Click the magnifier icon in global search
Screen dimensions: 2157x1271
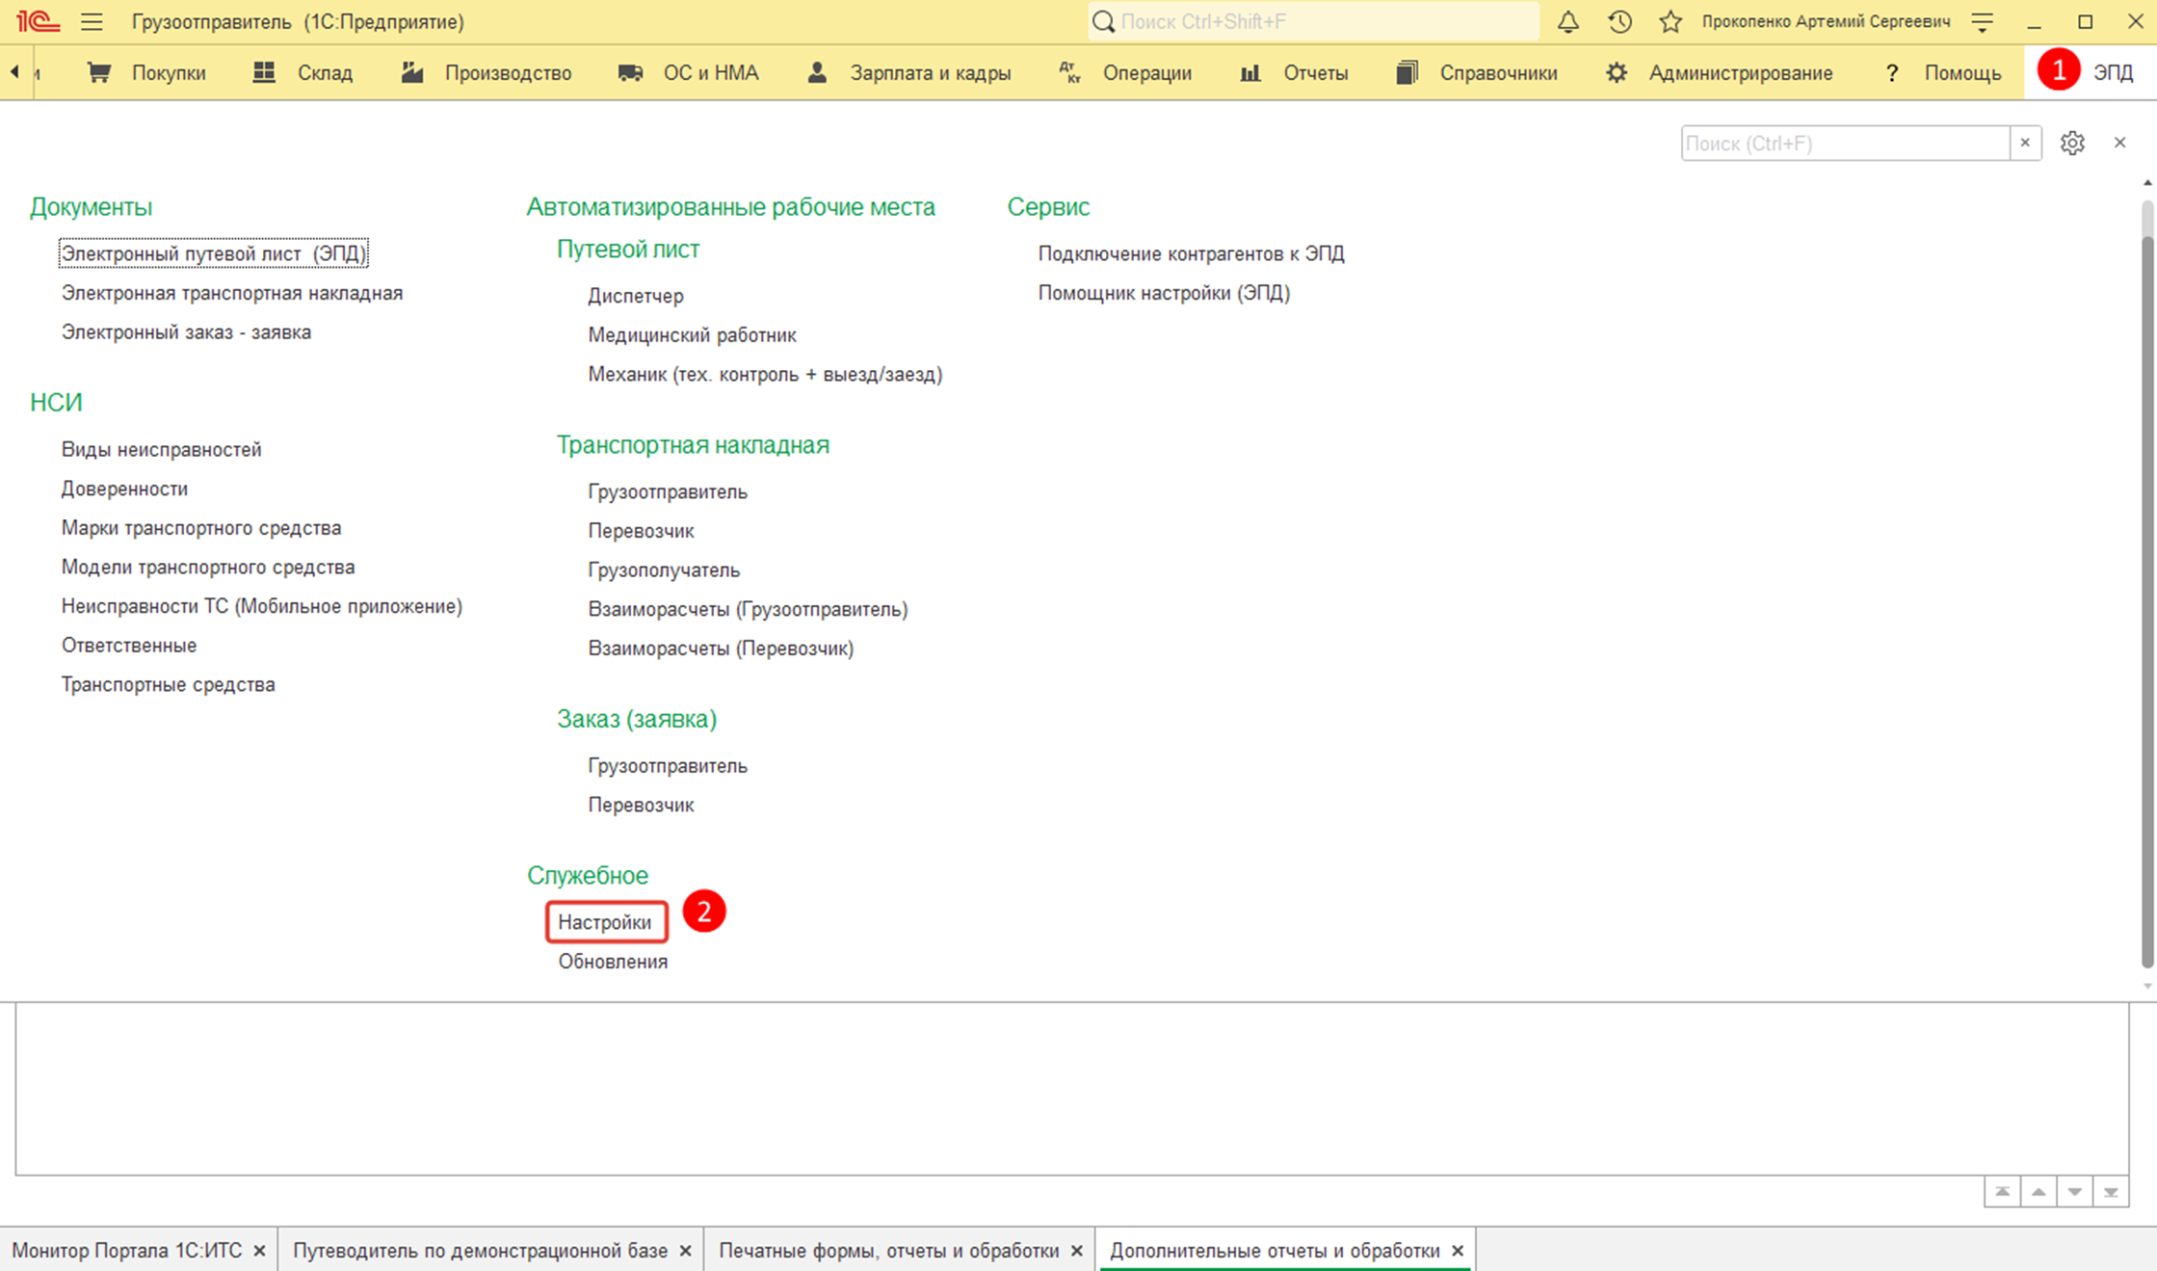coord(1104,21)
